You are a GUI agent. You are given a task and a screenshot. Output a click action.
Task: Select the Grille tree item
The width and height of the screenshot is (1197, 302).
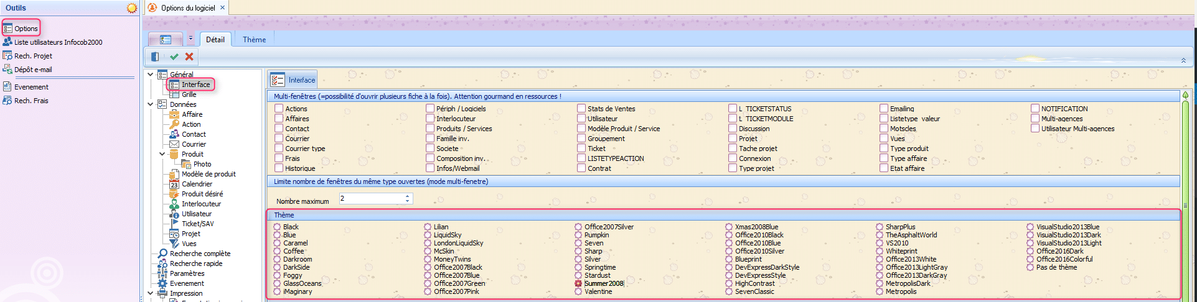click(x=189, y=94)
